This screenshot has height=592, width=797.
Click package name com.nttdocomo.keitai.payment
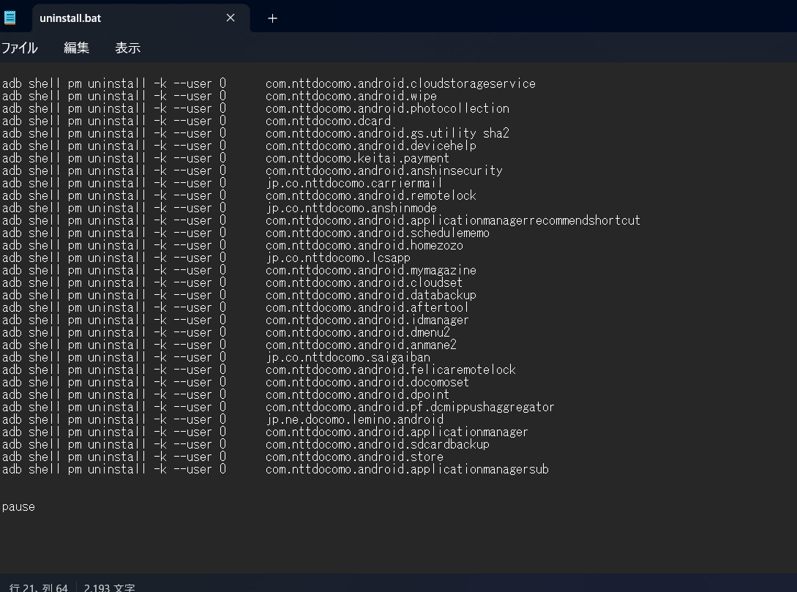[357, 158]
